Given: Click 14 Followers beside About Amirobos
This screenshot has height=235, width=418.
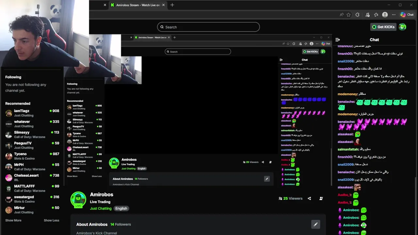Looking at the screenshot, I should pyautogui.click(x=121, y=225).
